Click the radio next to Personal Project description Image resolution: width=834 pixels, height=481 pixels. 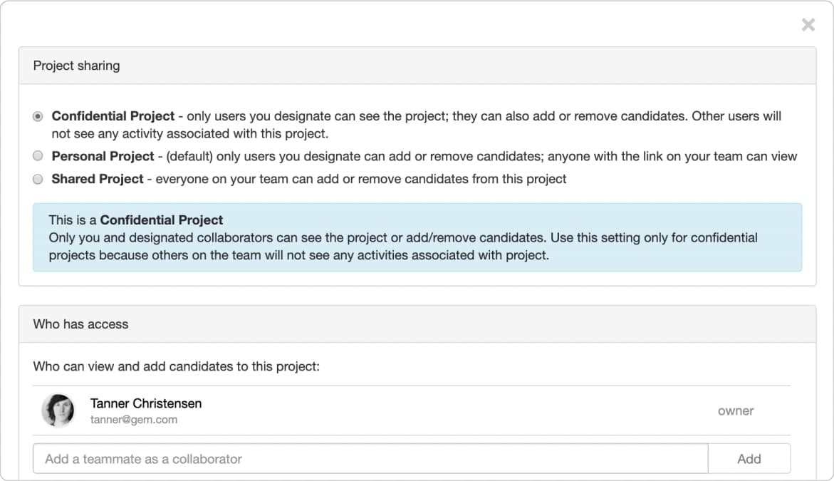38,155
